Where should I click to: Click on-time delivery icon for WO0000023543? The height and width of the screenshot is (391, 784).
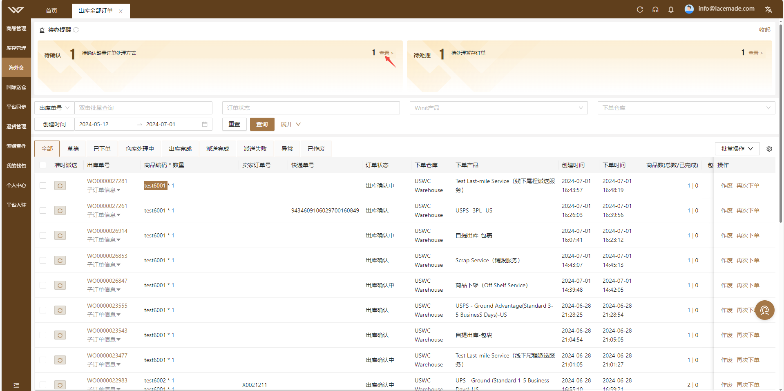coord(60,335)
